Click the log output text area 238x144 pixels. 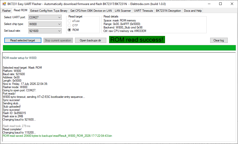click(119, 97)
